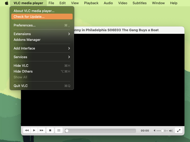The height and width of the screenshot is (142, 190).
Task: Click the fast-forward button
Action: click(x=42, y=130)
